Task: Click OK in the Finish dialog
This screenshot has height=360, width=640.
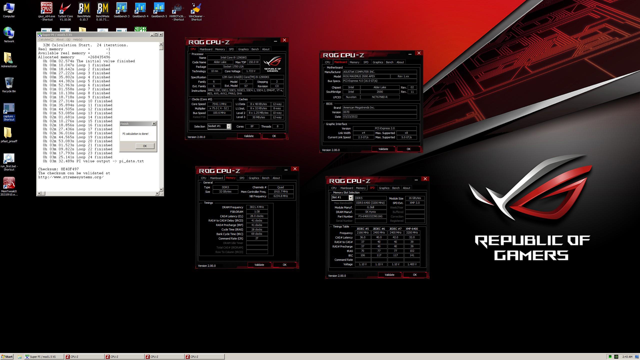Action: pos(145,146)
